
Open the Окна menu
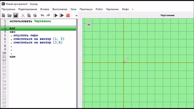(x=73, y=9)
